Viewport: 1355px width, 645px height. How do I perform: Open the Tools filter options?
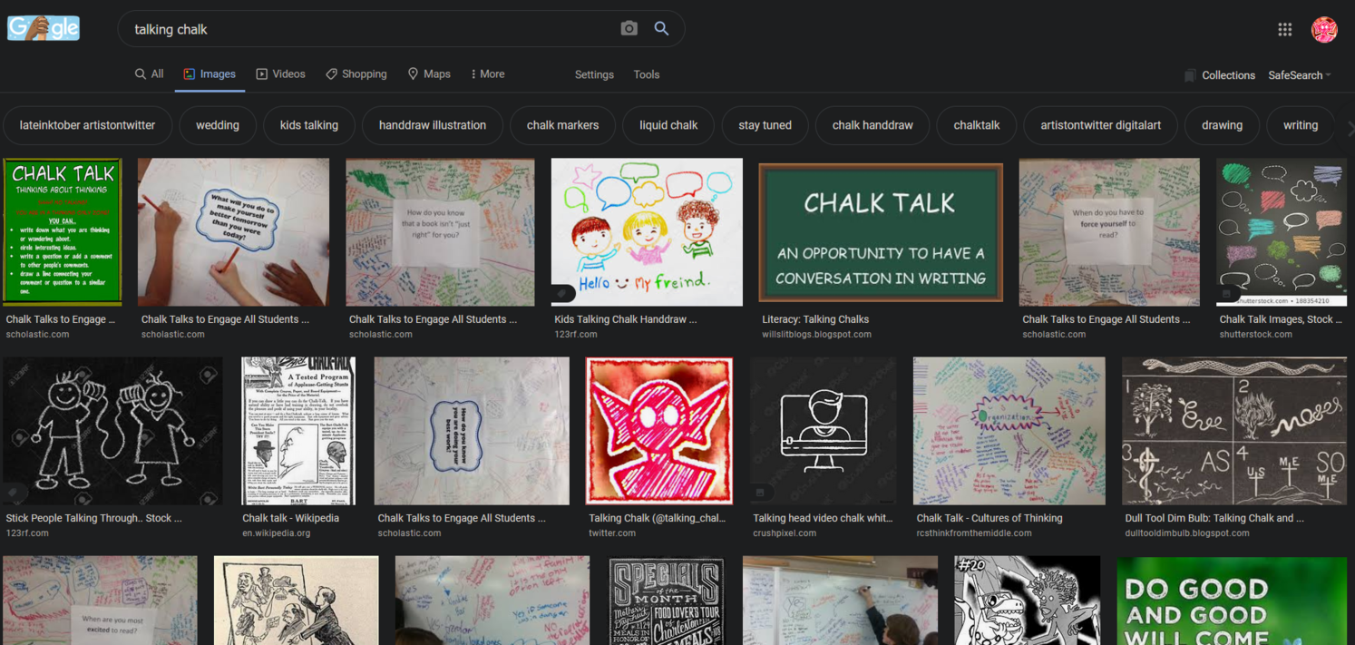646,75
